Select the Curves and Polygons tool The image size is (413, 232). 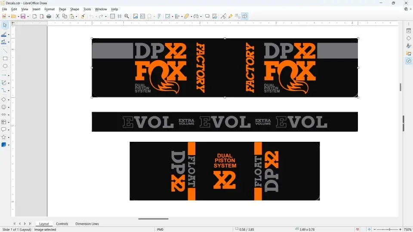pos(4,83)
